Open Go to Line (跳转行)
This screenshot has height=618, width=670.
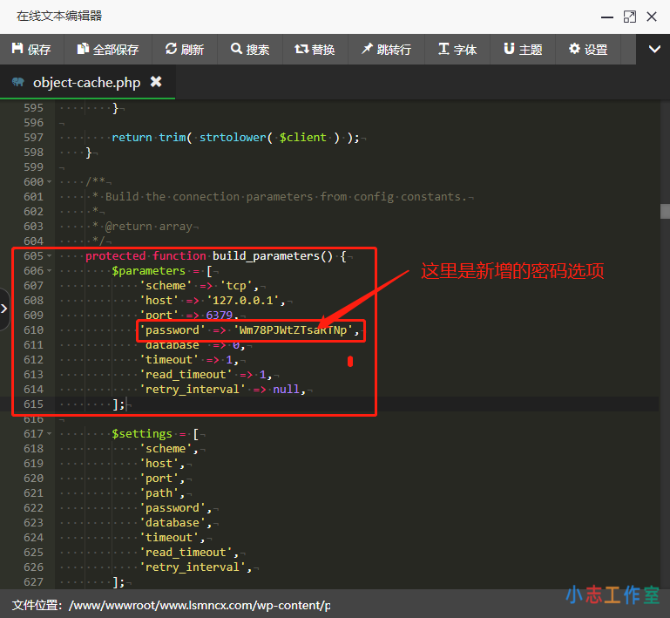tap(386, 50)
